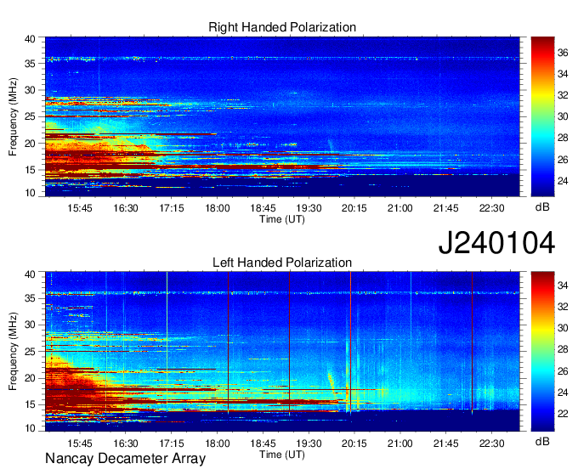Select the 18:00 tick under right-handed plot
Screen dimensions: 578x469
217,208
